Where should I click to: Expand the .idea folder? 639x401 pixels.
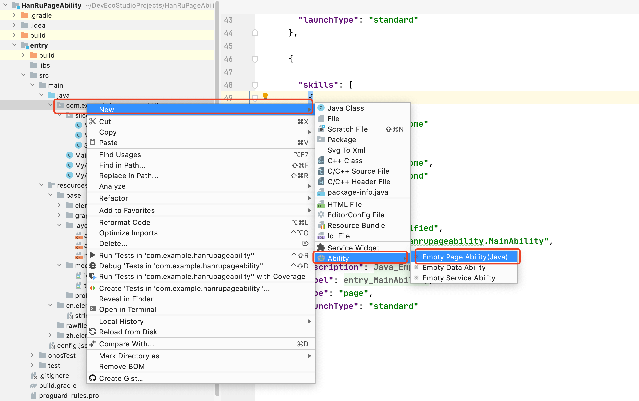[x=14, y=25]
